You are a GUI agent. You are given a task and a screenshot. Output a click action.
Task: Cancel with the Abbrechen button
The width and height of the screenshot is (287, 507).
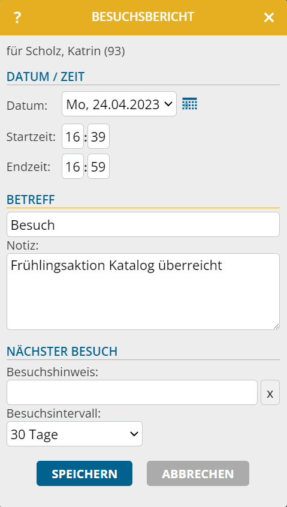point(198,473)
